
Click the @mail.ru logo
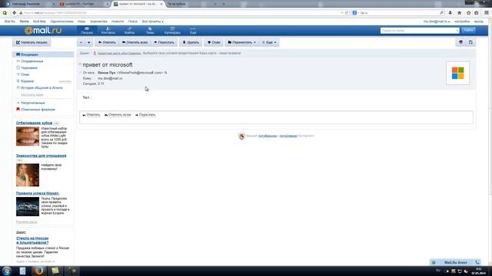tap(43, 31)
